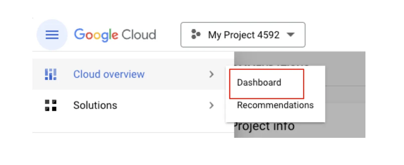Click the Cloud overview bar-chart icon
This screenshot has height=165, width=404.
[x=51, y=74]
